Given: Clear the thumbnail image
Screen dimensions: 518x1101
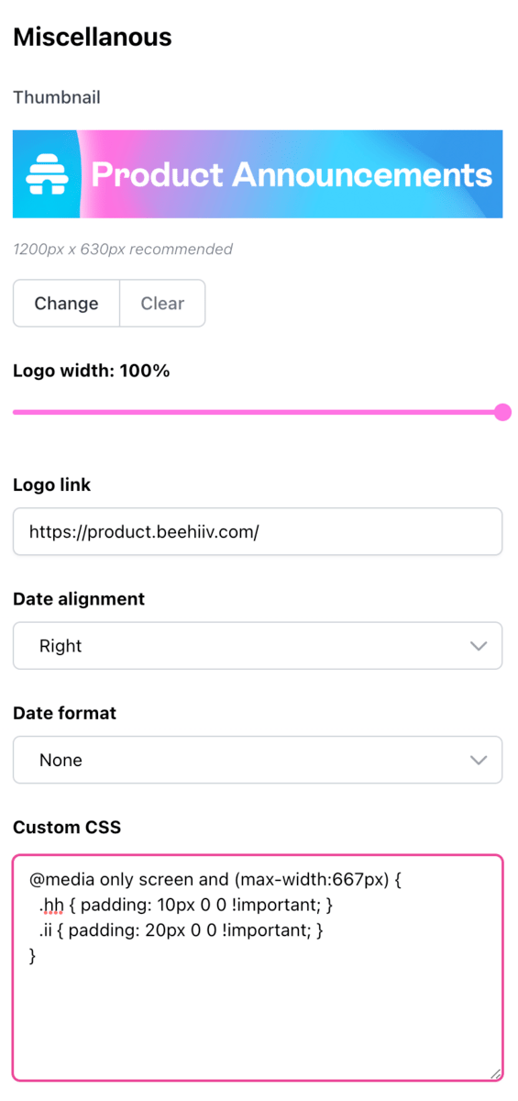Looking at the screenshot, I should pyautogui.click(x=162, y=304).
